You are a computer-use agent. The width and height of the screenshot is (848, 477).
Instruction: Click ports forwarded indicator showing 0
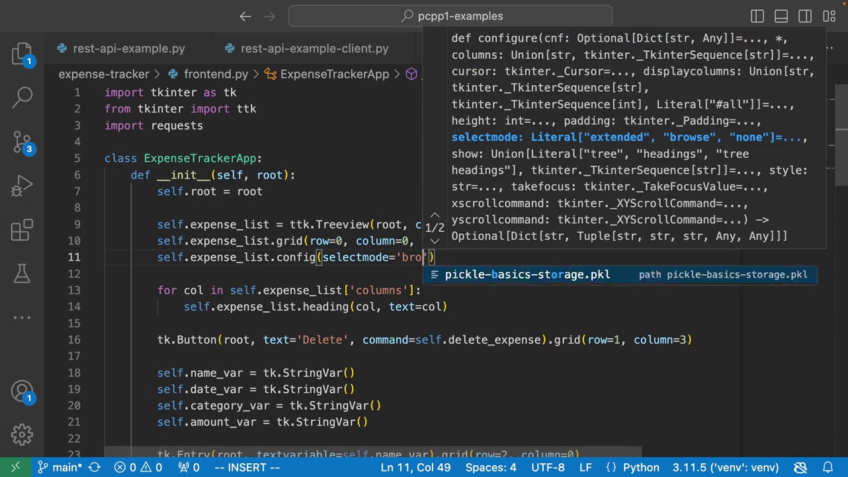pyautogui.click(x=189, y=467)
